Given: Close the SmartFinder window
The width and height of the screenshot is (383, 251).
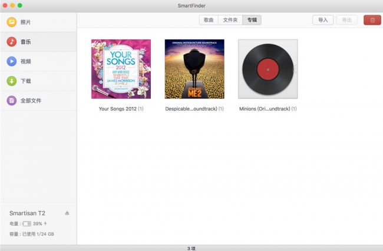Looking at the screenshot, I should [x=5, y=5].
